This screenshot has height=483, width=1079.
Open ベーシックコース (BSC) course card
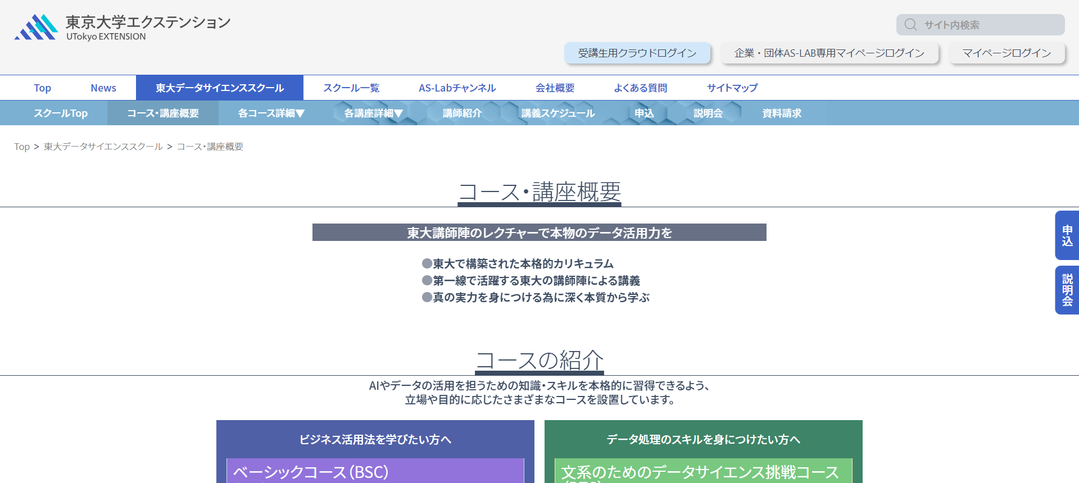click(x=375, y=471)
